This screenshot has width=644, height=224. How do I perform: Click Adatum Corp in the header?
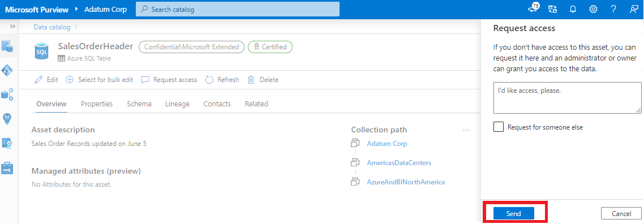coord(106,9)
